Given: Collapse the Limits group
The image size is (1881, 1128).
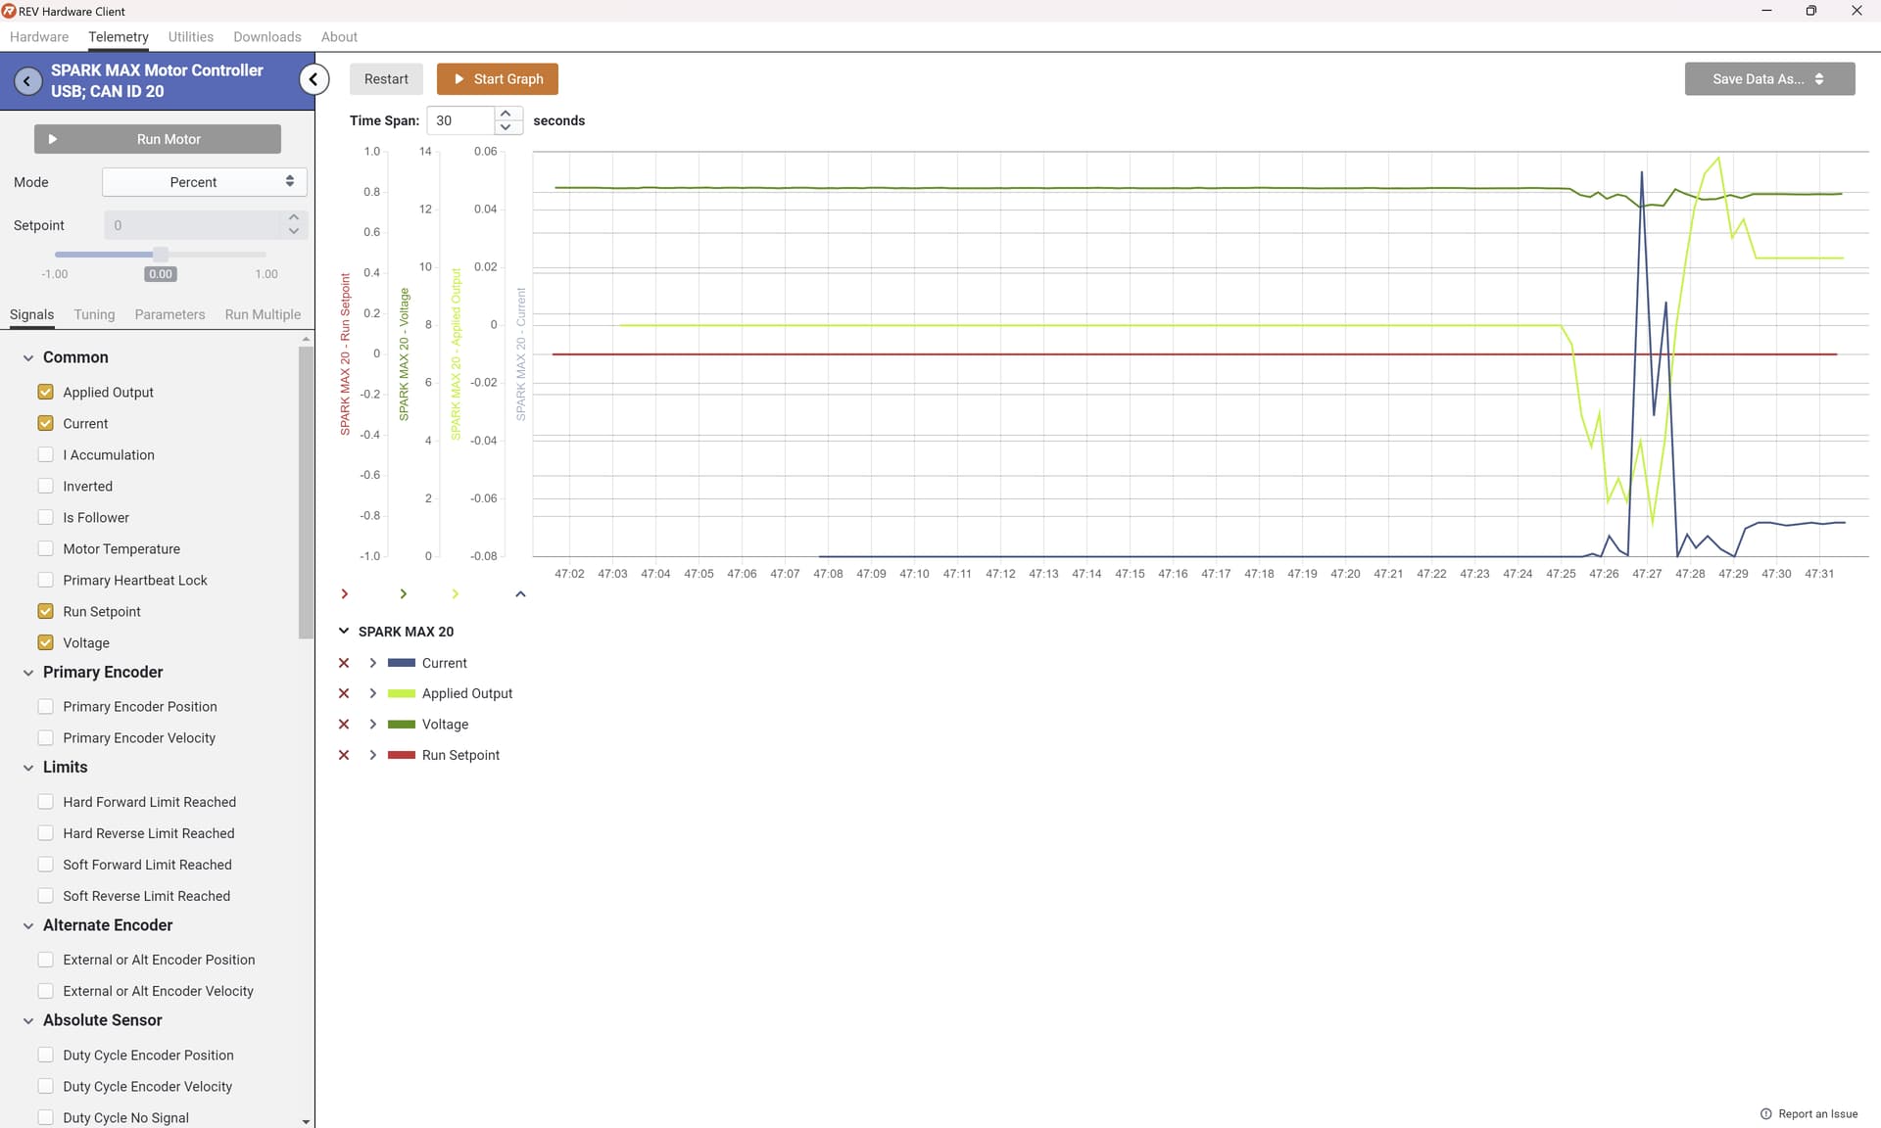Looking at the screenshot, I should (28, 768).
